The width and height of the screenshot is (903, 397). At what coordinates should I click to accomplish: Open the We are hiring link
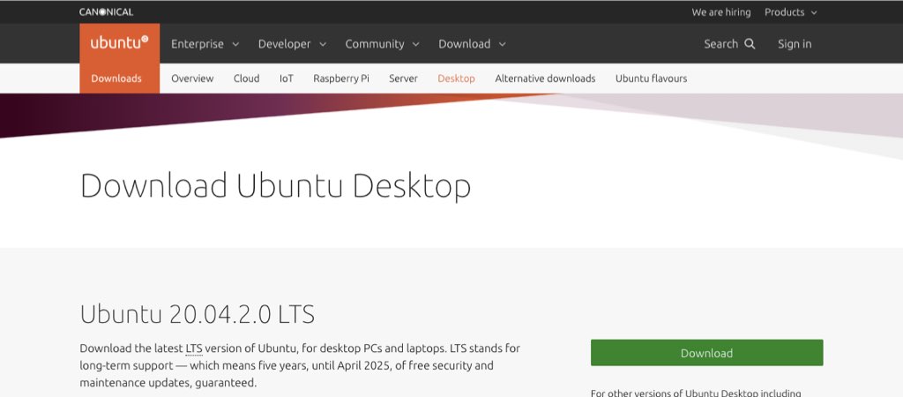click(x=721, y=12)
